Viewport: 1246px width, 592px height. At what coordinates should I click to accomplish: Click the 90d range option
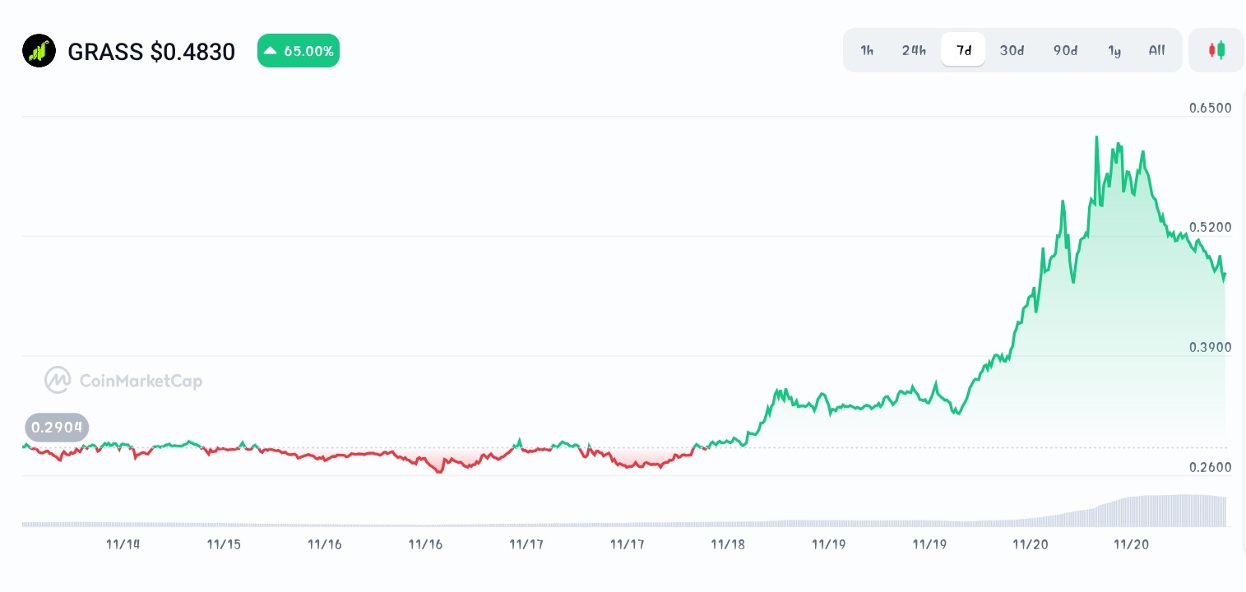tap(1065, 50)
